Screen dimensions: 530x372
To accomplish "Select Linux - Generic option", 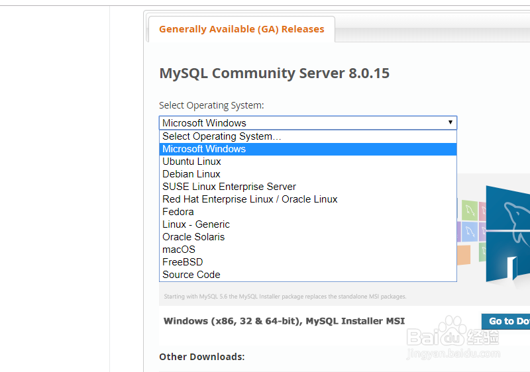I will click(x=196, y=224).
